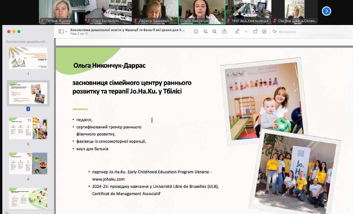Viewport: 353px width, 214px height.
Task: Select the highlight pen tool
Action: point(238,31)
